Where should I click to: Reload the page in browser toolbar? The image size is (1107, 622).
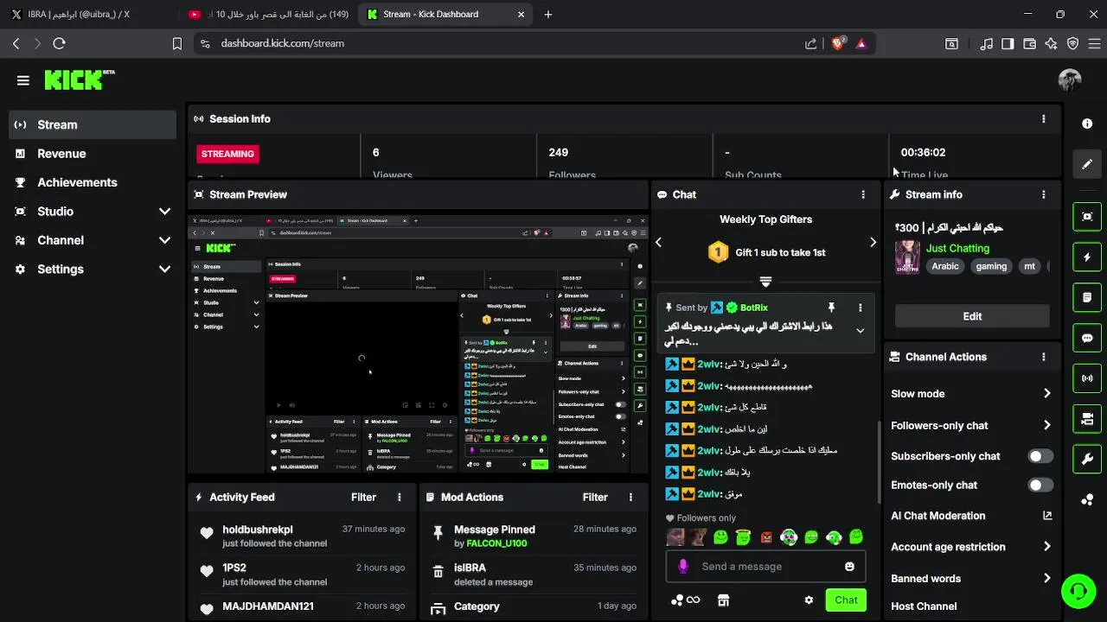point(59,43)
